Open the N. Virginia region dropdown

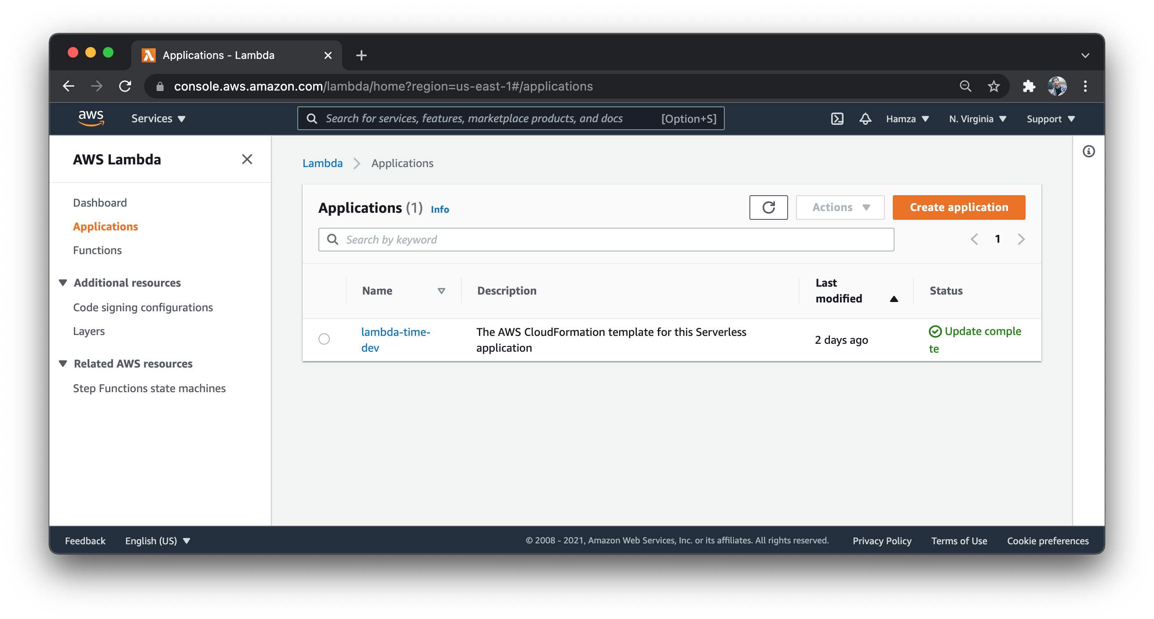click(x=978, y=119)
